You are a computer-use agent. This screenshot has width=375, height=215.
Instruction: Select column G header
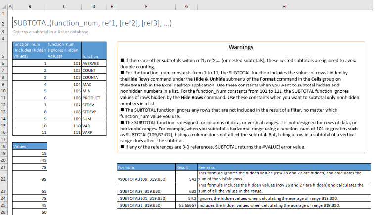point(187,7)
